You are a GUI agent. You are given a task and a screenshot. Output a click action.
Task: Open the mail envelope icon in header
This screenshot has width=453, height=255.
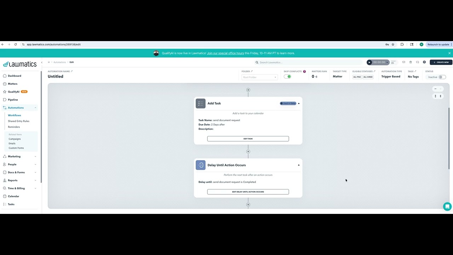[403, 62]
